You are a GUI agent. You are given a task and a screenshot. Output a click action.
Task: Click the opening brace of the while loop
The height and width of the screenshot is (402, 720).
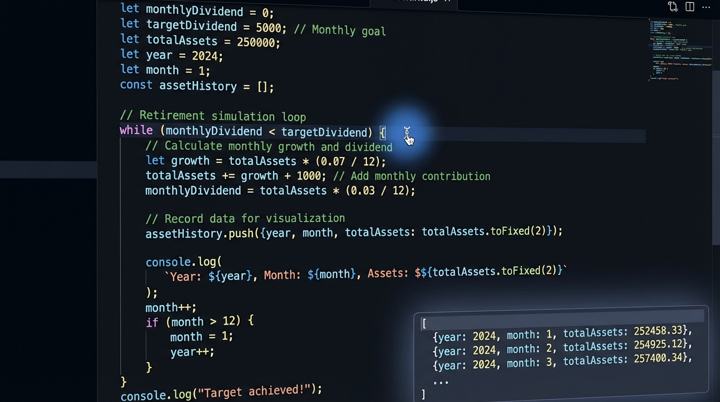383,132
